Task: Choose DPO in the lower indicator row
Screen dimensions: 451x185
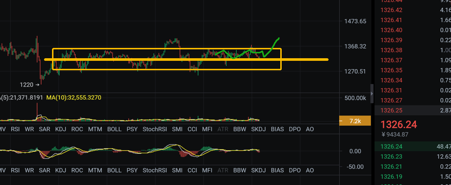Action: tap(295, 170)
